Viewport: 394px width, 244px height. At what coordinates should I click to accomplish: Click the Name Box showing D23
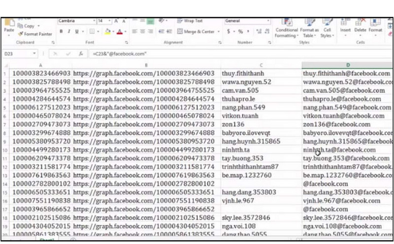(x=17, y=54)
